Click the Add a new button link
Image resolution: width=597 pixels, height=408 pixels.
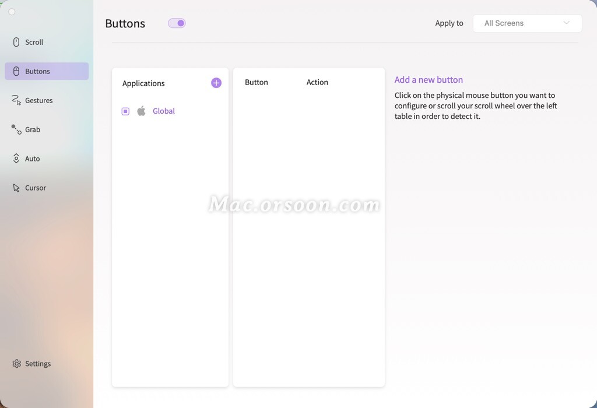coord(429,79)
